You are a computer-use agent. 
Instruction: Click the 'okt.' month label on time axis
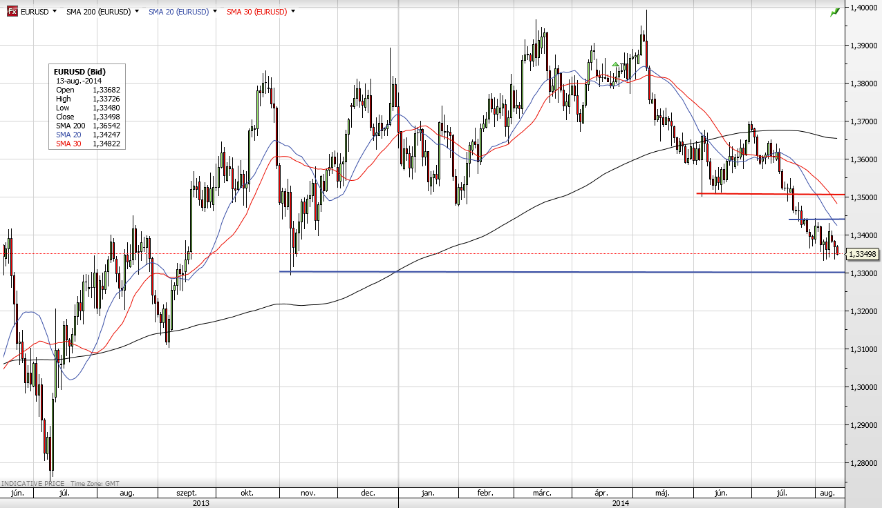tap(247, 494)
